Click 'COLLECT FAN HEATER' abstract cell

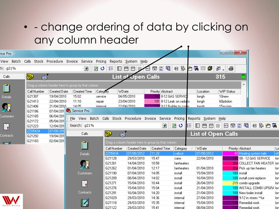256,163
